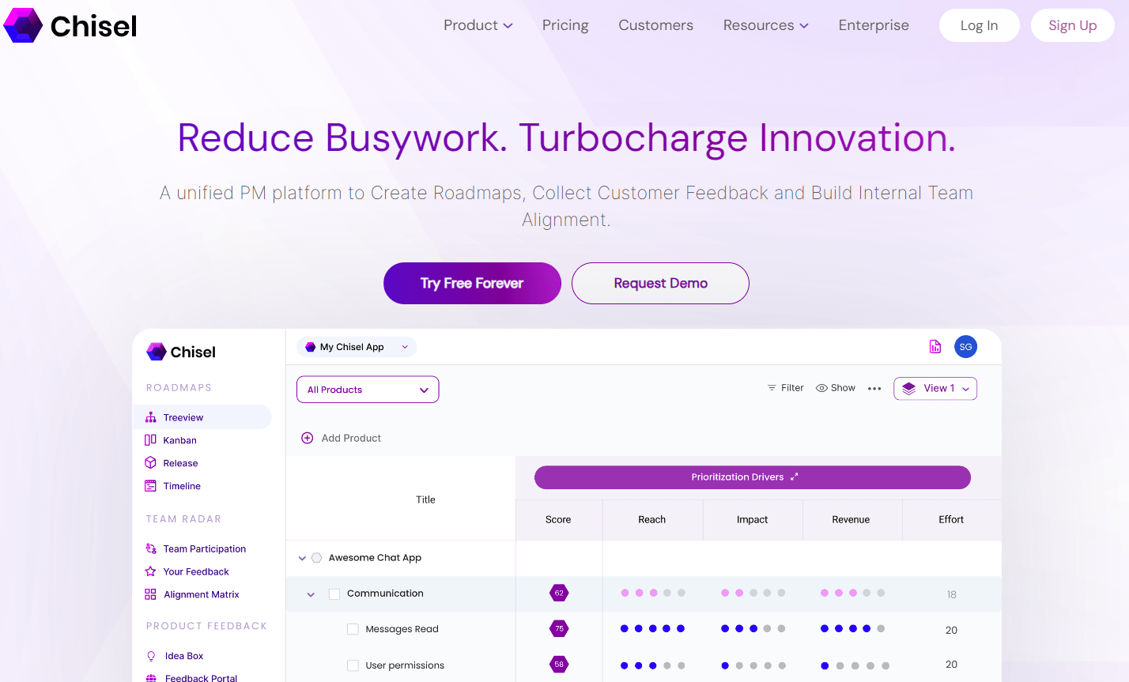Click the Release cube icon
Screen dimensions: 1129x682
click(150, 463)
